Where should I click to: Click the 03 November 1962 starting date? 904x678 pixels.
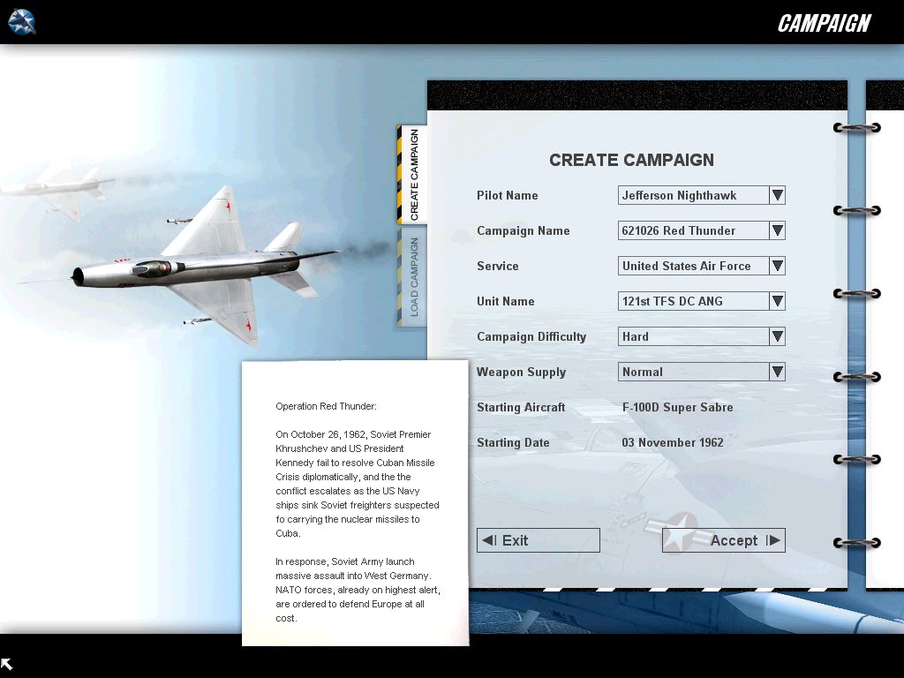[x=672, y=442]
